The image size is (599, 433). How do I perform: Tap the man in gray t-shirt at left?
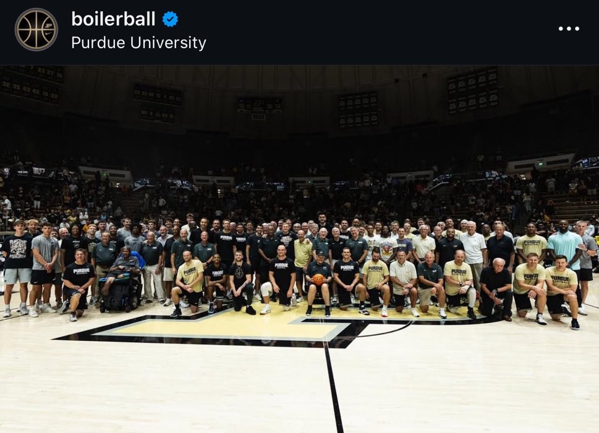point(44,267)
